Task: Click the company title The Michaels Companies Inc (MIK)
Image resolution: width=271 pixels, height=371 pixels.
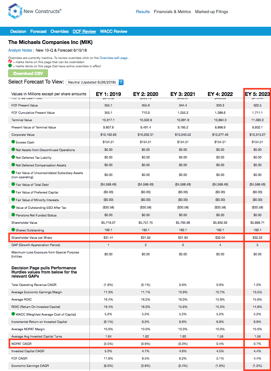Action: [50, 42]
